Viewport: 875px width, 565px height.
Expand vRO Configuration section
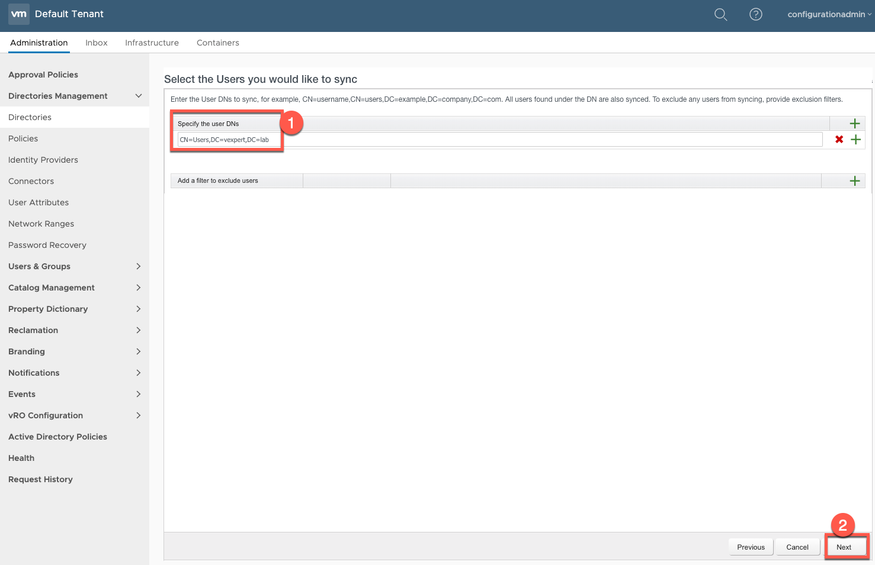click(x=139, y=415)
